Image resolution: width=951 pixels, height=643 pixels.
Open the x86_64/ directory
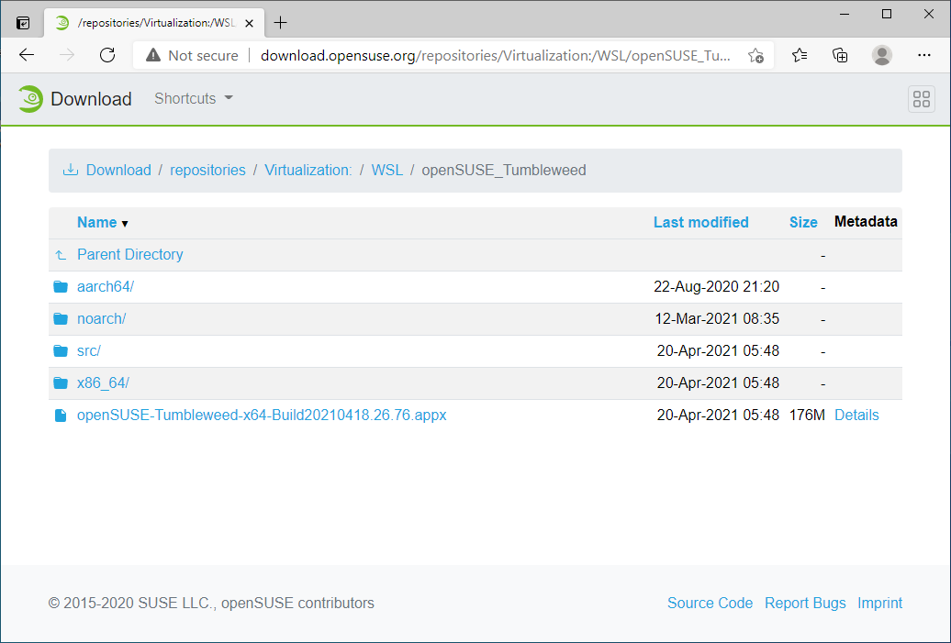103,383
